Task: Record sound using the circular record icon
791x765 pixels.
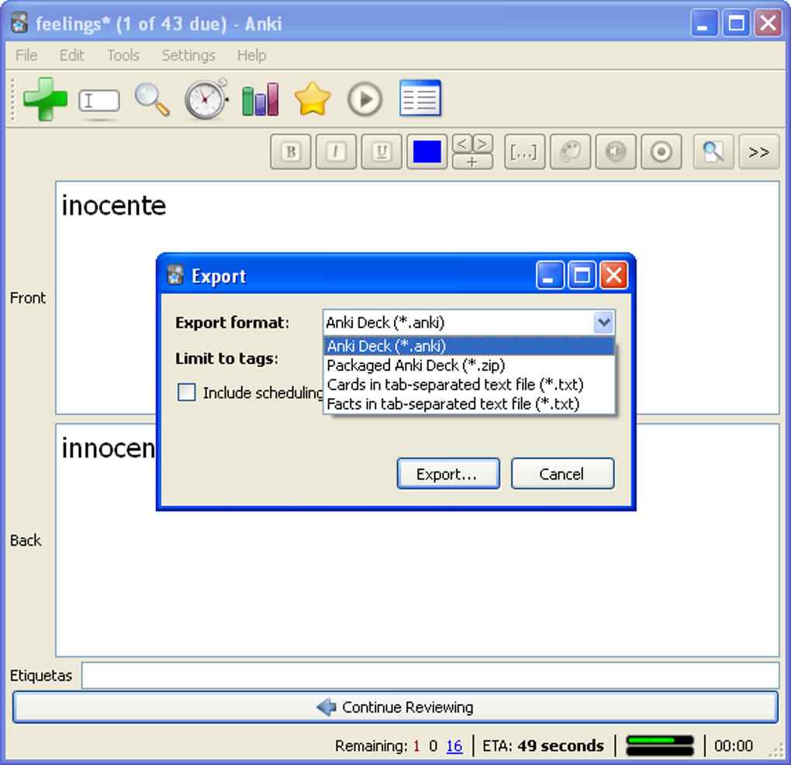Action: coord(661,151)
